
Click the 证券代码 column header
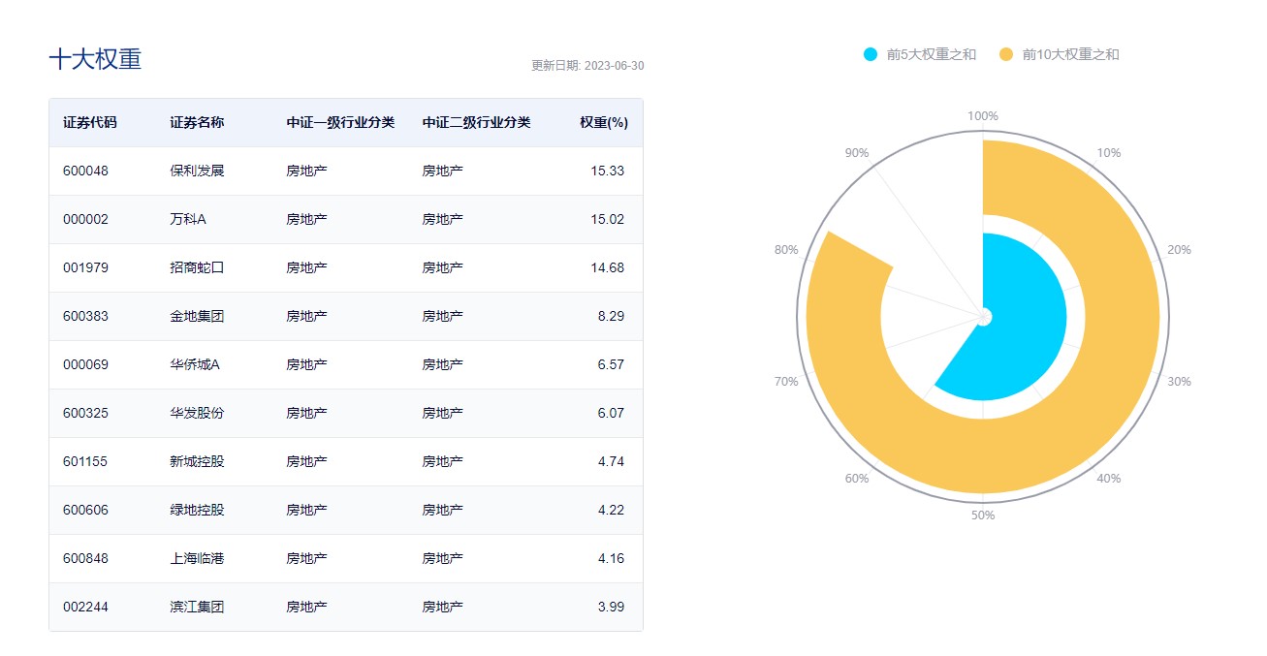[x=89, y=123]
